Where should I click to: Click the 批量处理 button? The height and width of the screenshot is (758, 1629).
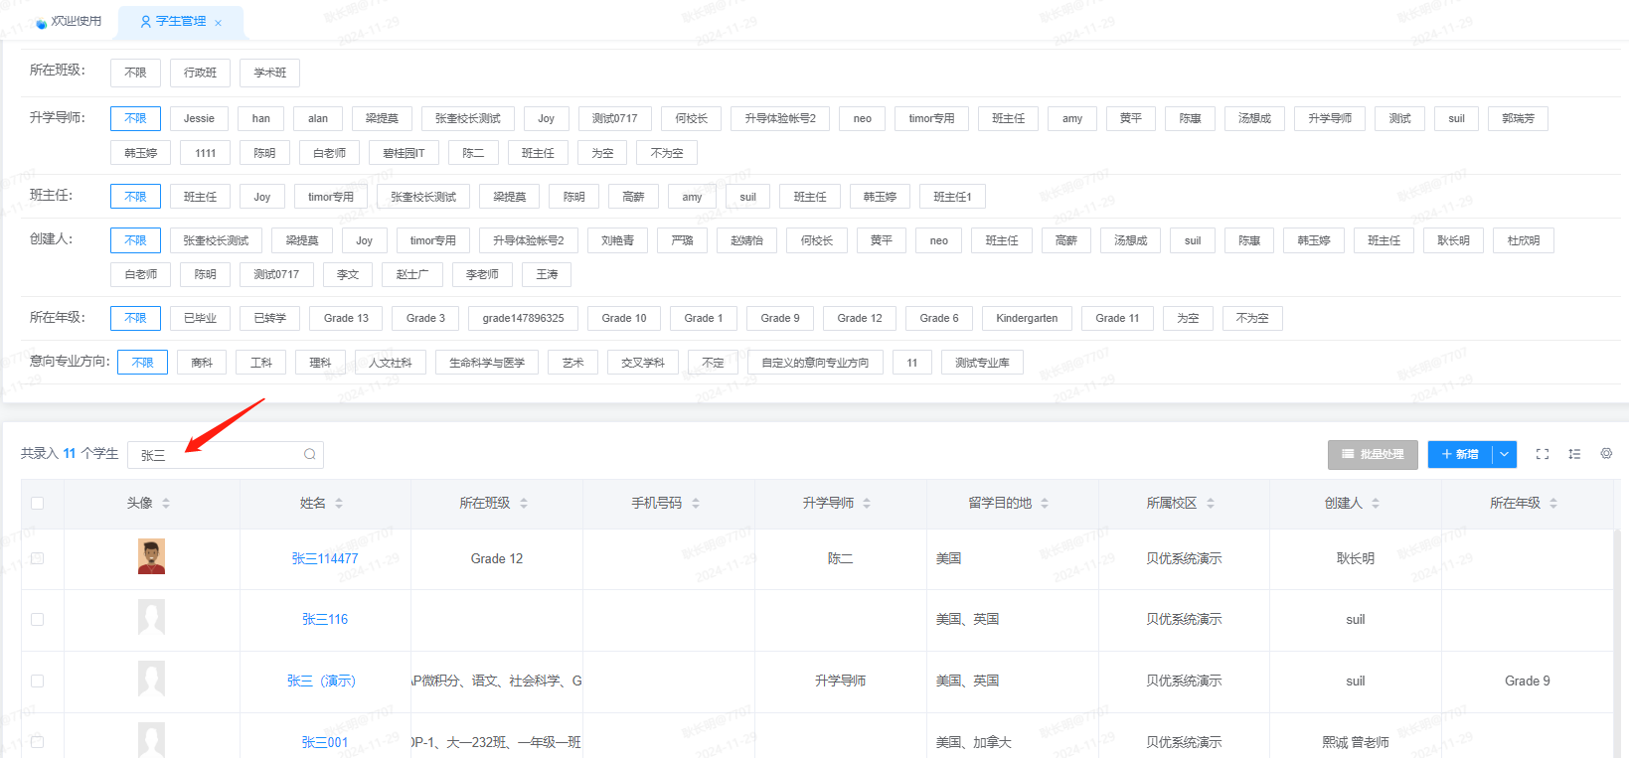(1373, 454)
